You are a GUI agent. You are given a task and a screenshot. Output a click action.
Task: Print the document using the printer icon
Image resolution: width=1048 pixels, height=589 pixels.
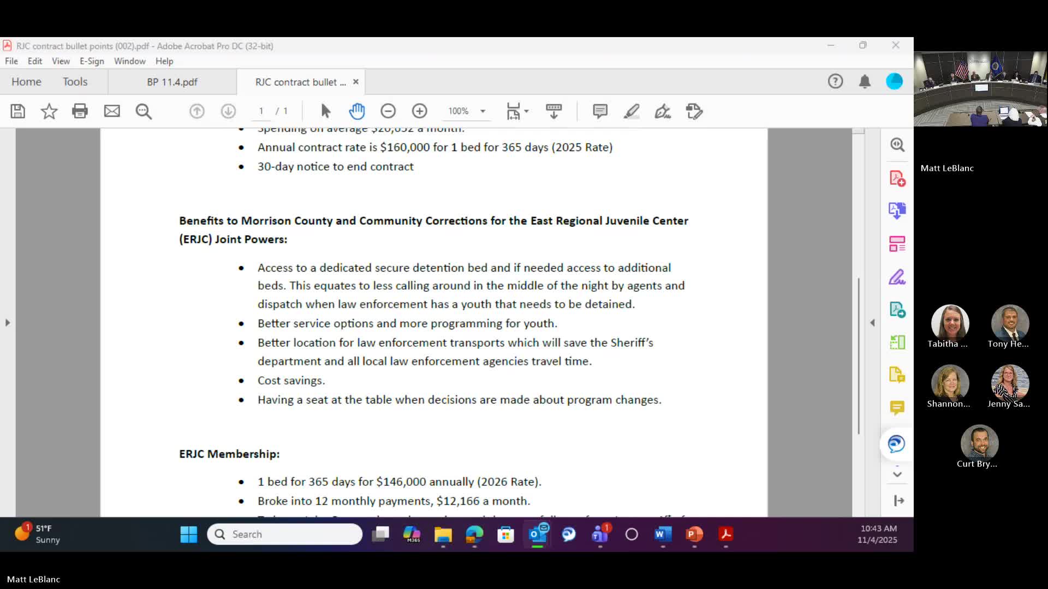80,111
